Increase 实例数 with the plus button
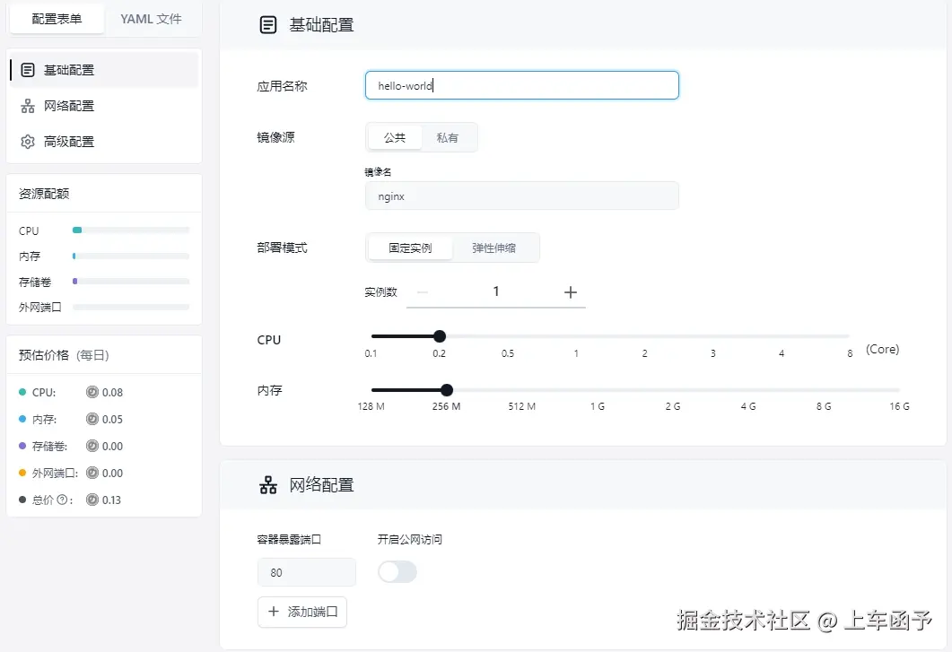 (x=572, y=293)
